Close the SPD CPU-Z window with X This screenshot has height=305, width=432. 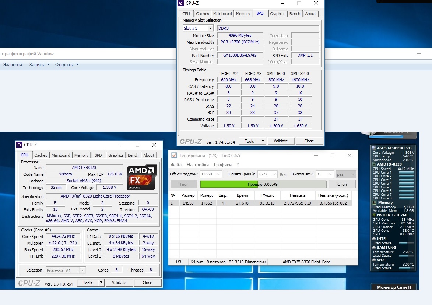coord(316,3)
